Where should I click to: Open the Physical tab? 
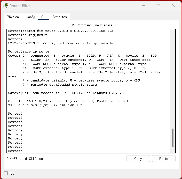(13, 17)
